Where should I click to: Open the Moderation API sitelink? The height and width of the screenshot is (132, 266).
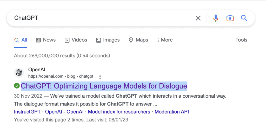pyautogui.click(x=172, y=112)
